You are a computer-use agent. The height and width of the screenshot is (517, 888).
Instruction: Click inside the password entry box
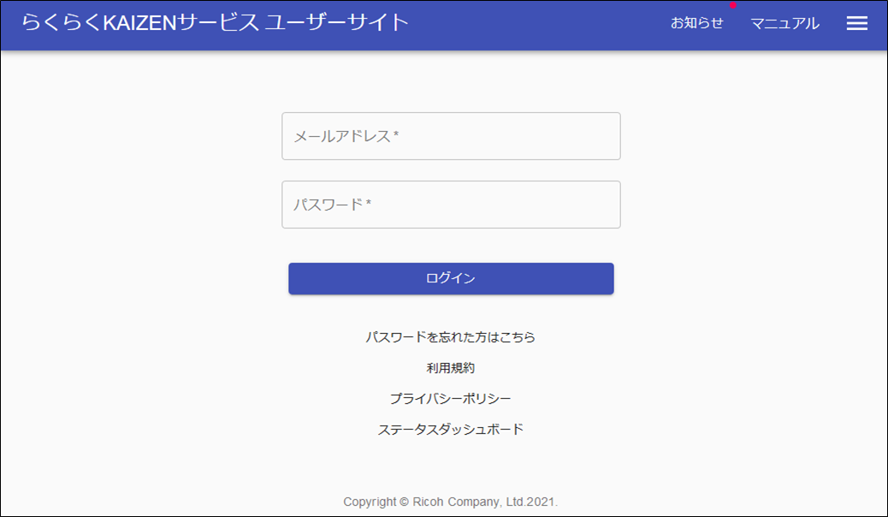click(x=451, y=204)
